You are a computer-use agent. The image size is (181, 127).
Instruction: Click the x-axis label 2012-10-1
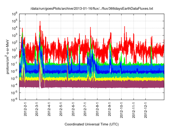[121, 110]
